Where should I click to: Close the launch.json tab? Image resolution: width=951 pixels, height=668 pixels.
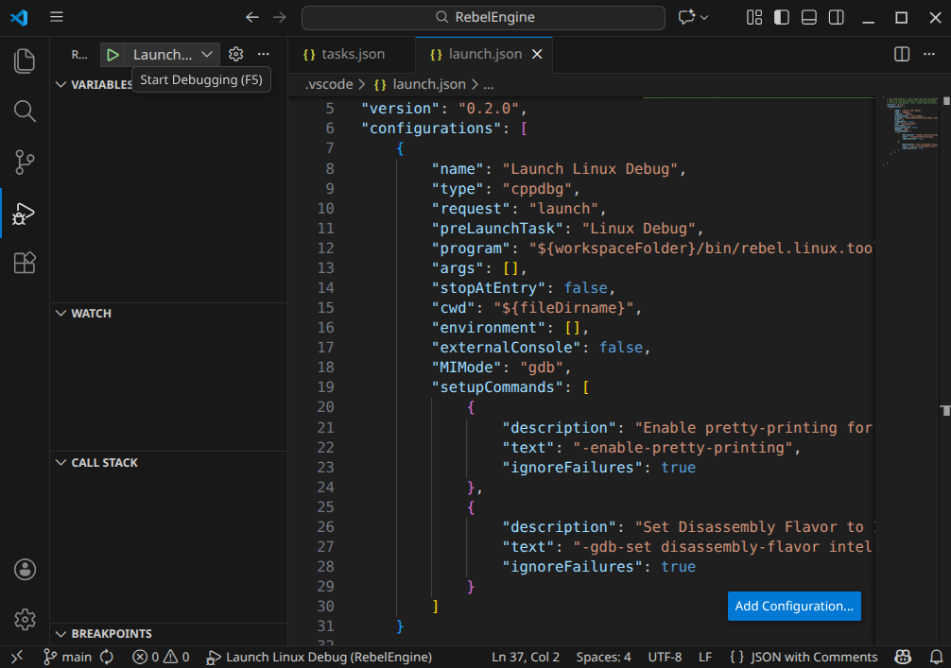pyautogui.click(x=537, y=55)
